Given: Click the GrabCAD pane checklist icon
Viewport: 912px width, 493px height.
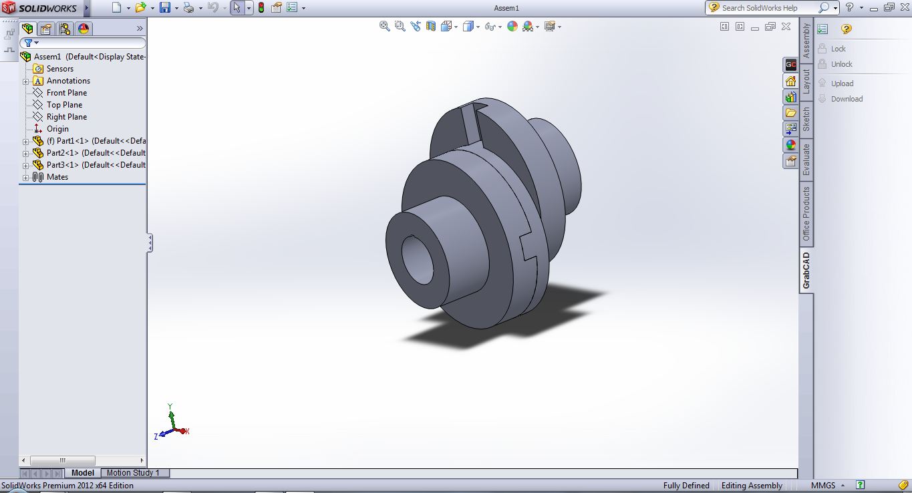Looking at the screenshot, I should point(822,29).
